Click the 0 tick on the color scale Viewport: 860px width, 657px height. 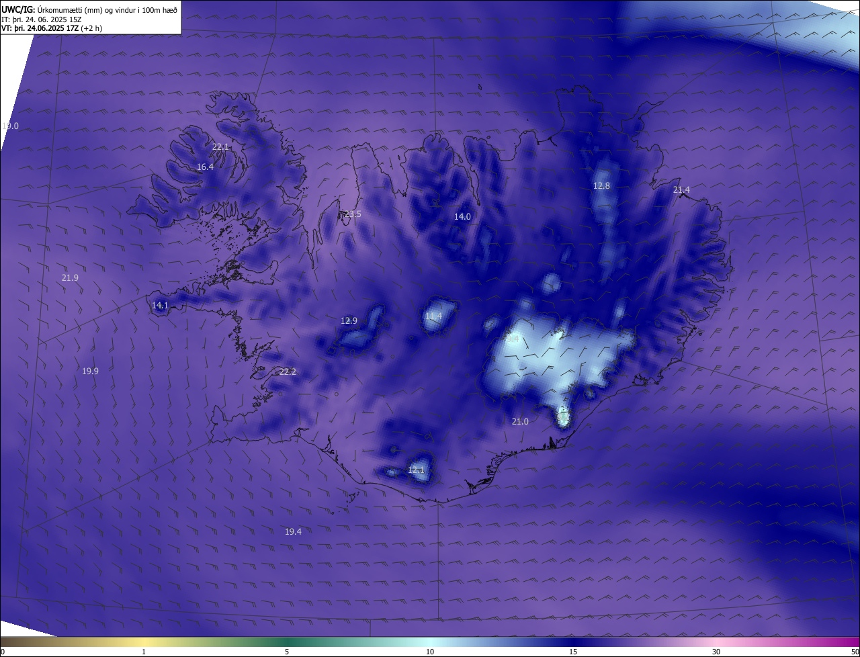point(3,652)
